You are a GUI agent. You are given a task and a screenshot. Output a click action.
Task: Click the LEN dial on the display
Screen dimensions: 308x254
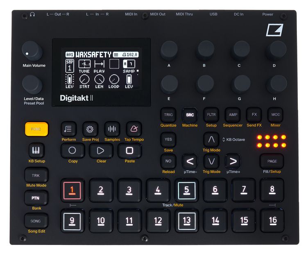99,82
